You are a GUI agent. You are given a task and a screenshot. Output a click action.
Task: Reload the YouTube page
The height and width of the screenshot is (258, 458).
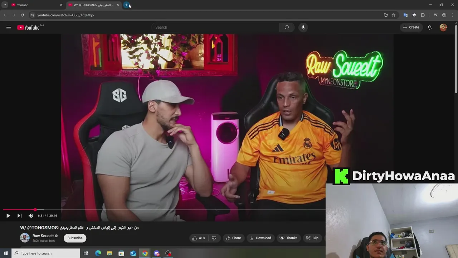point(22,15)
